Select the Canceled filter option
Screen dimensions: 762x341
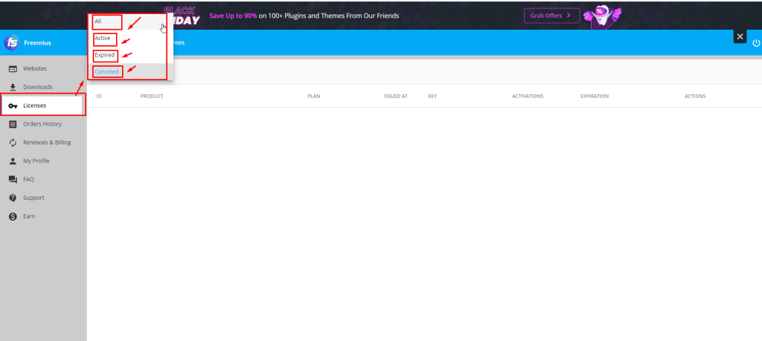click(x=130, y=71)
